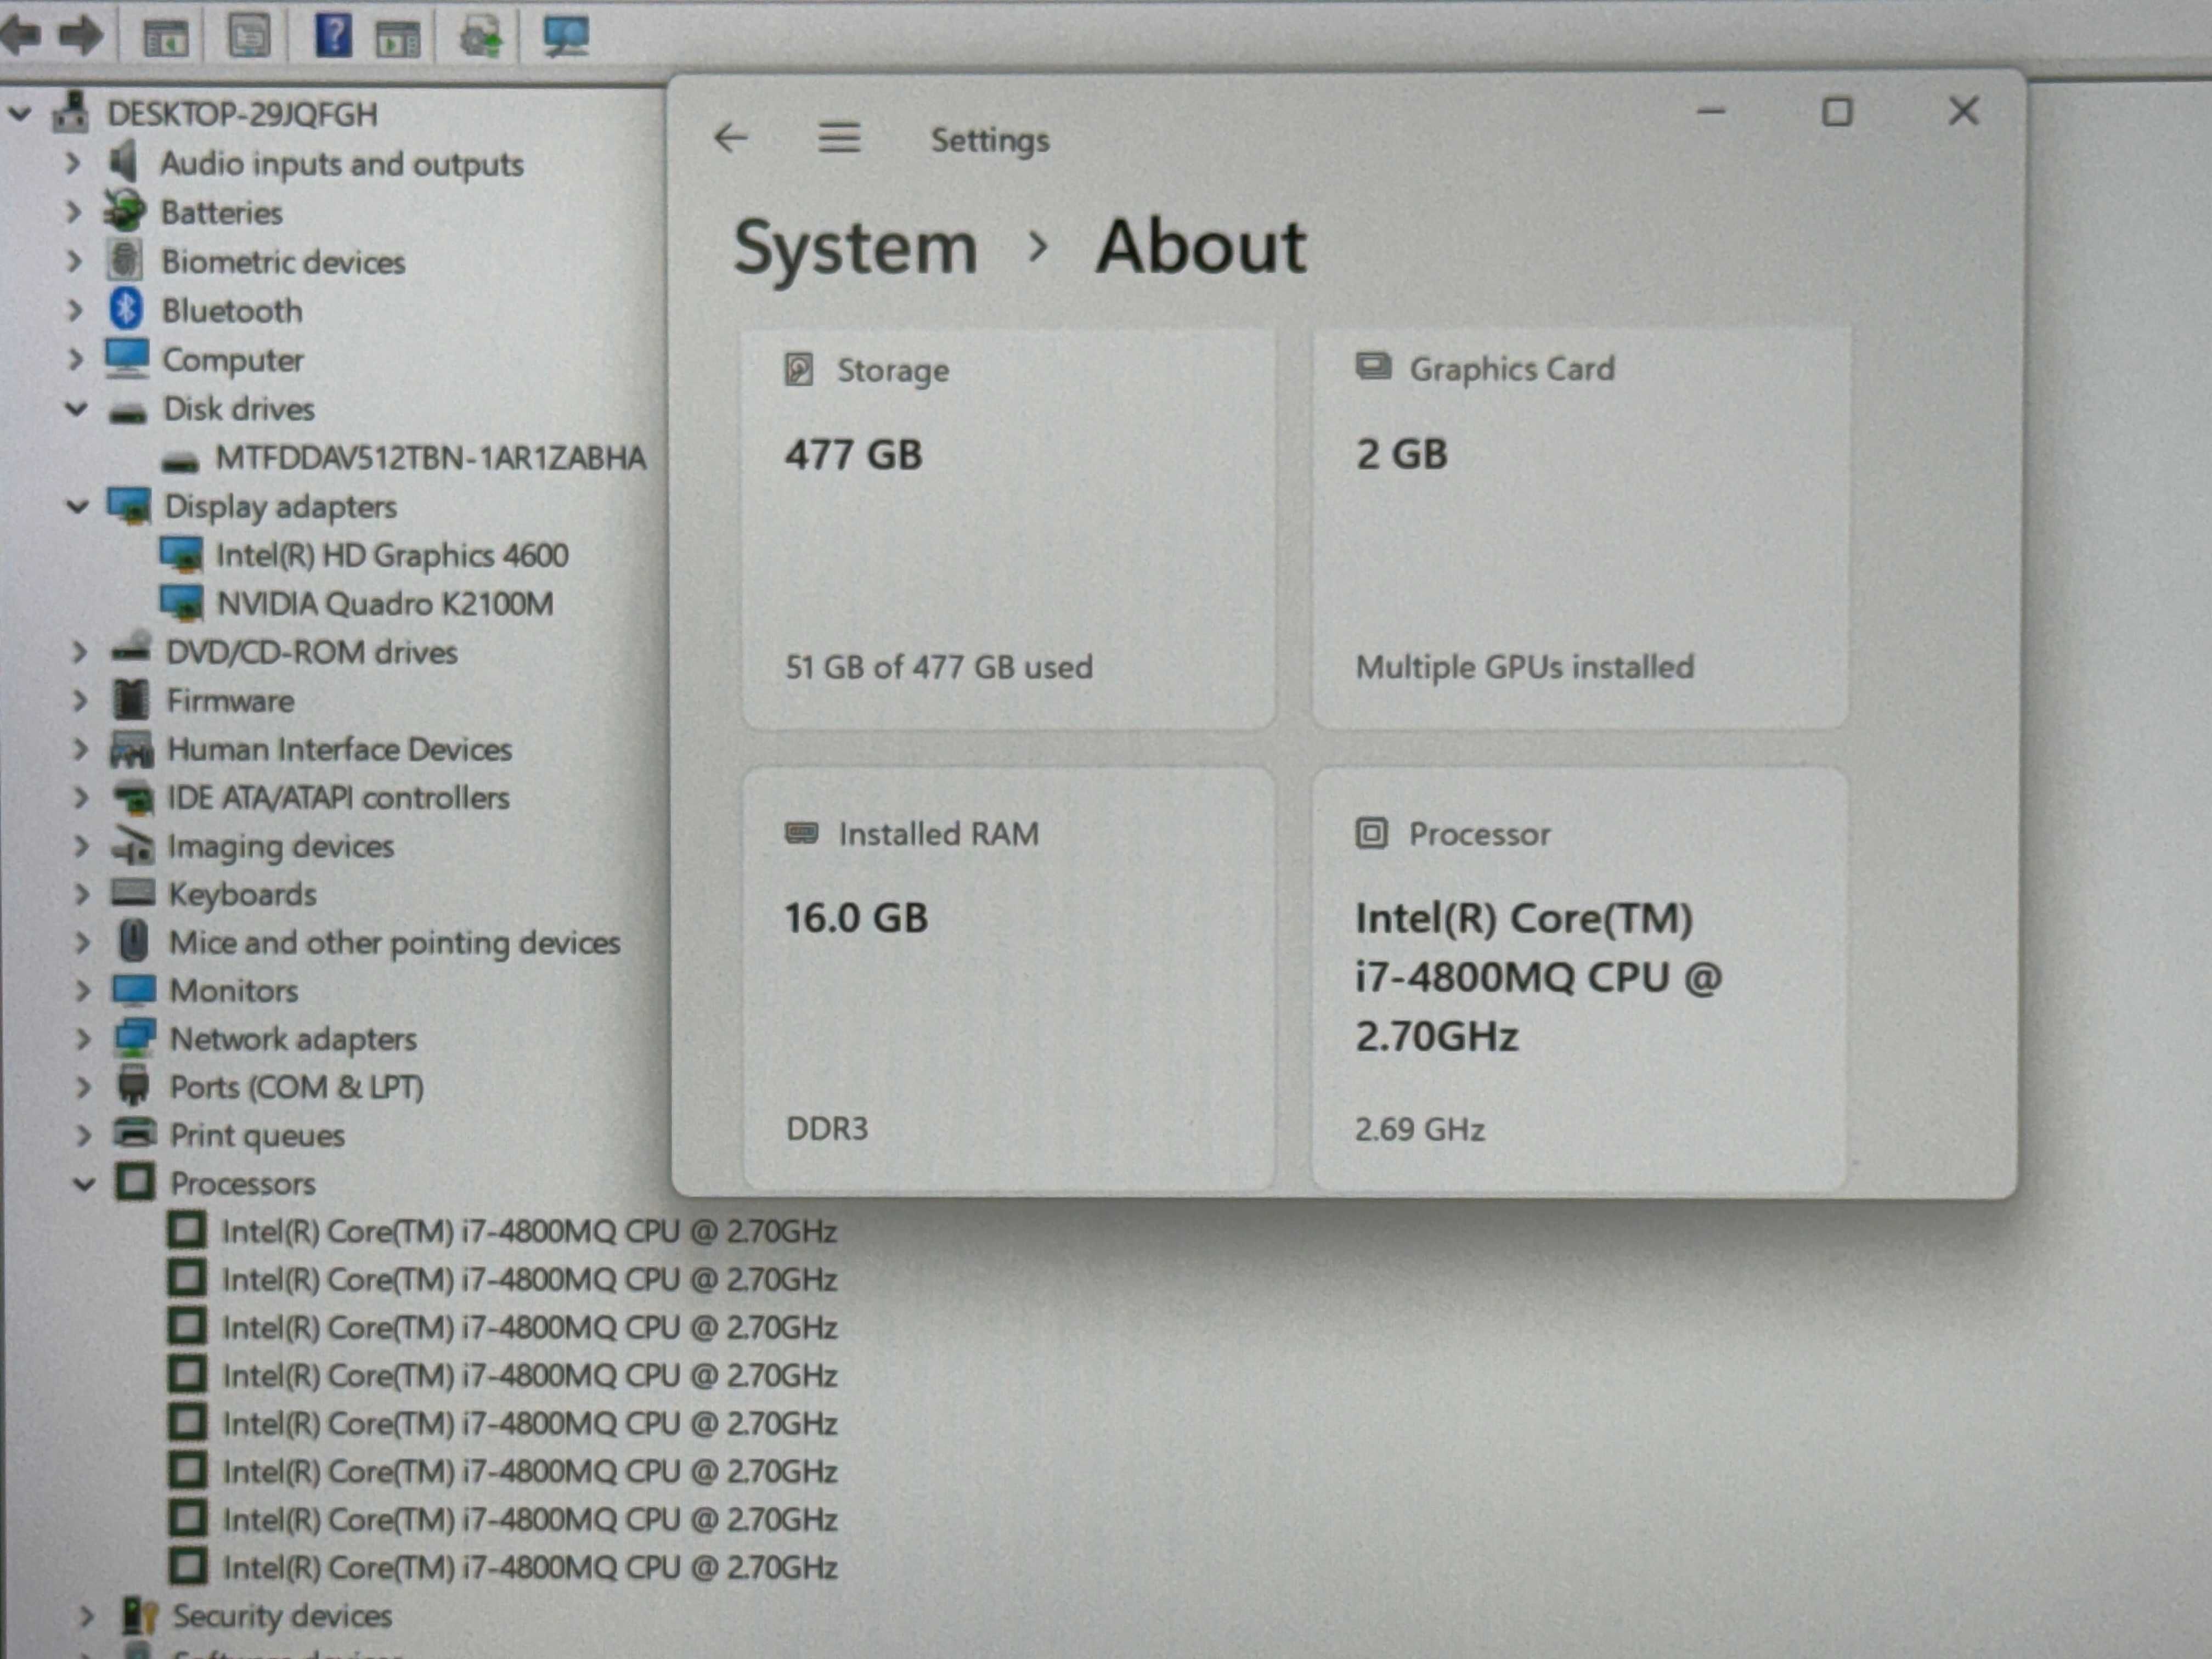Select IDE ATA/ATAPI controllers item

click(x=338, y=798)
